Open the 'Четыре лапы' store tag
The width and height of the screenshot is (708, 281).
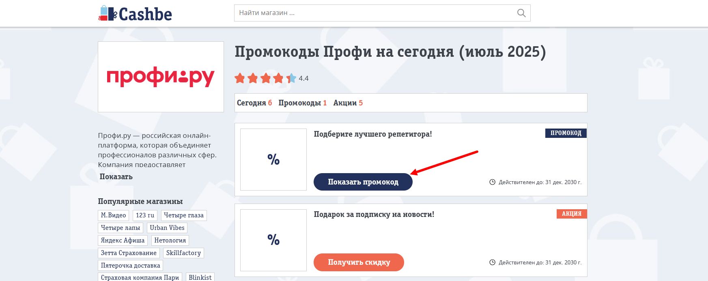coord(121,228)
